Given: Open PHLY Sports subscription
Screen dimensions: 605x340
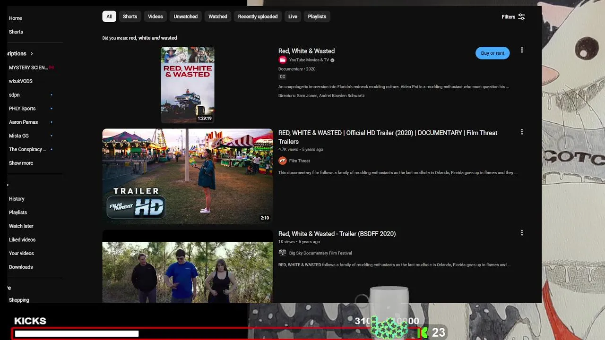Looking at the screenshot, I should [22, 109].
